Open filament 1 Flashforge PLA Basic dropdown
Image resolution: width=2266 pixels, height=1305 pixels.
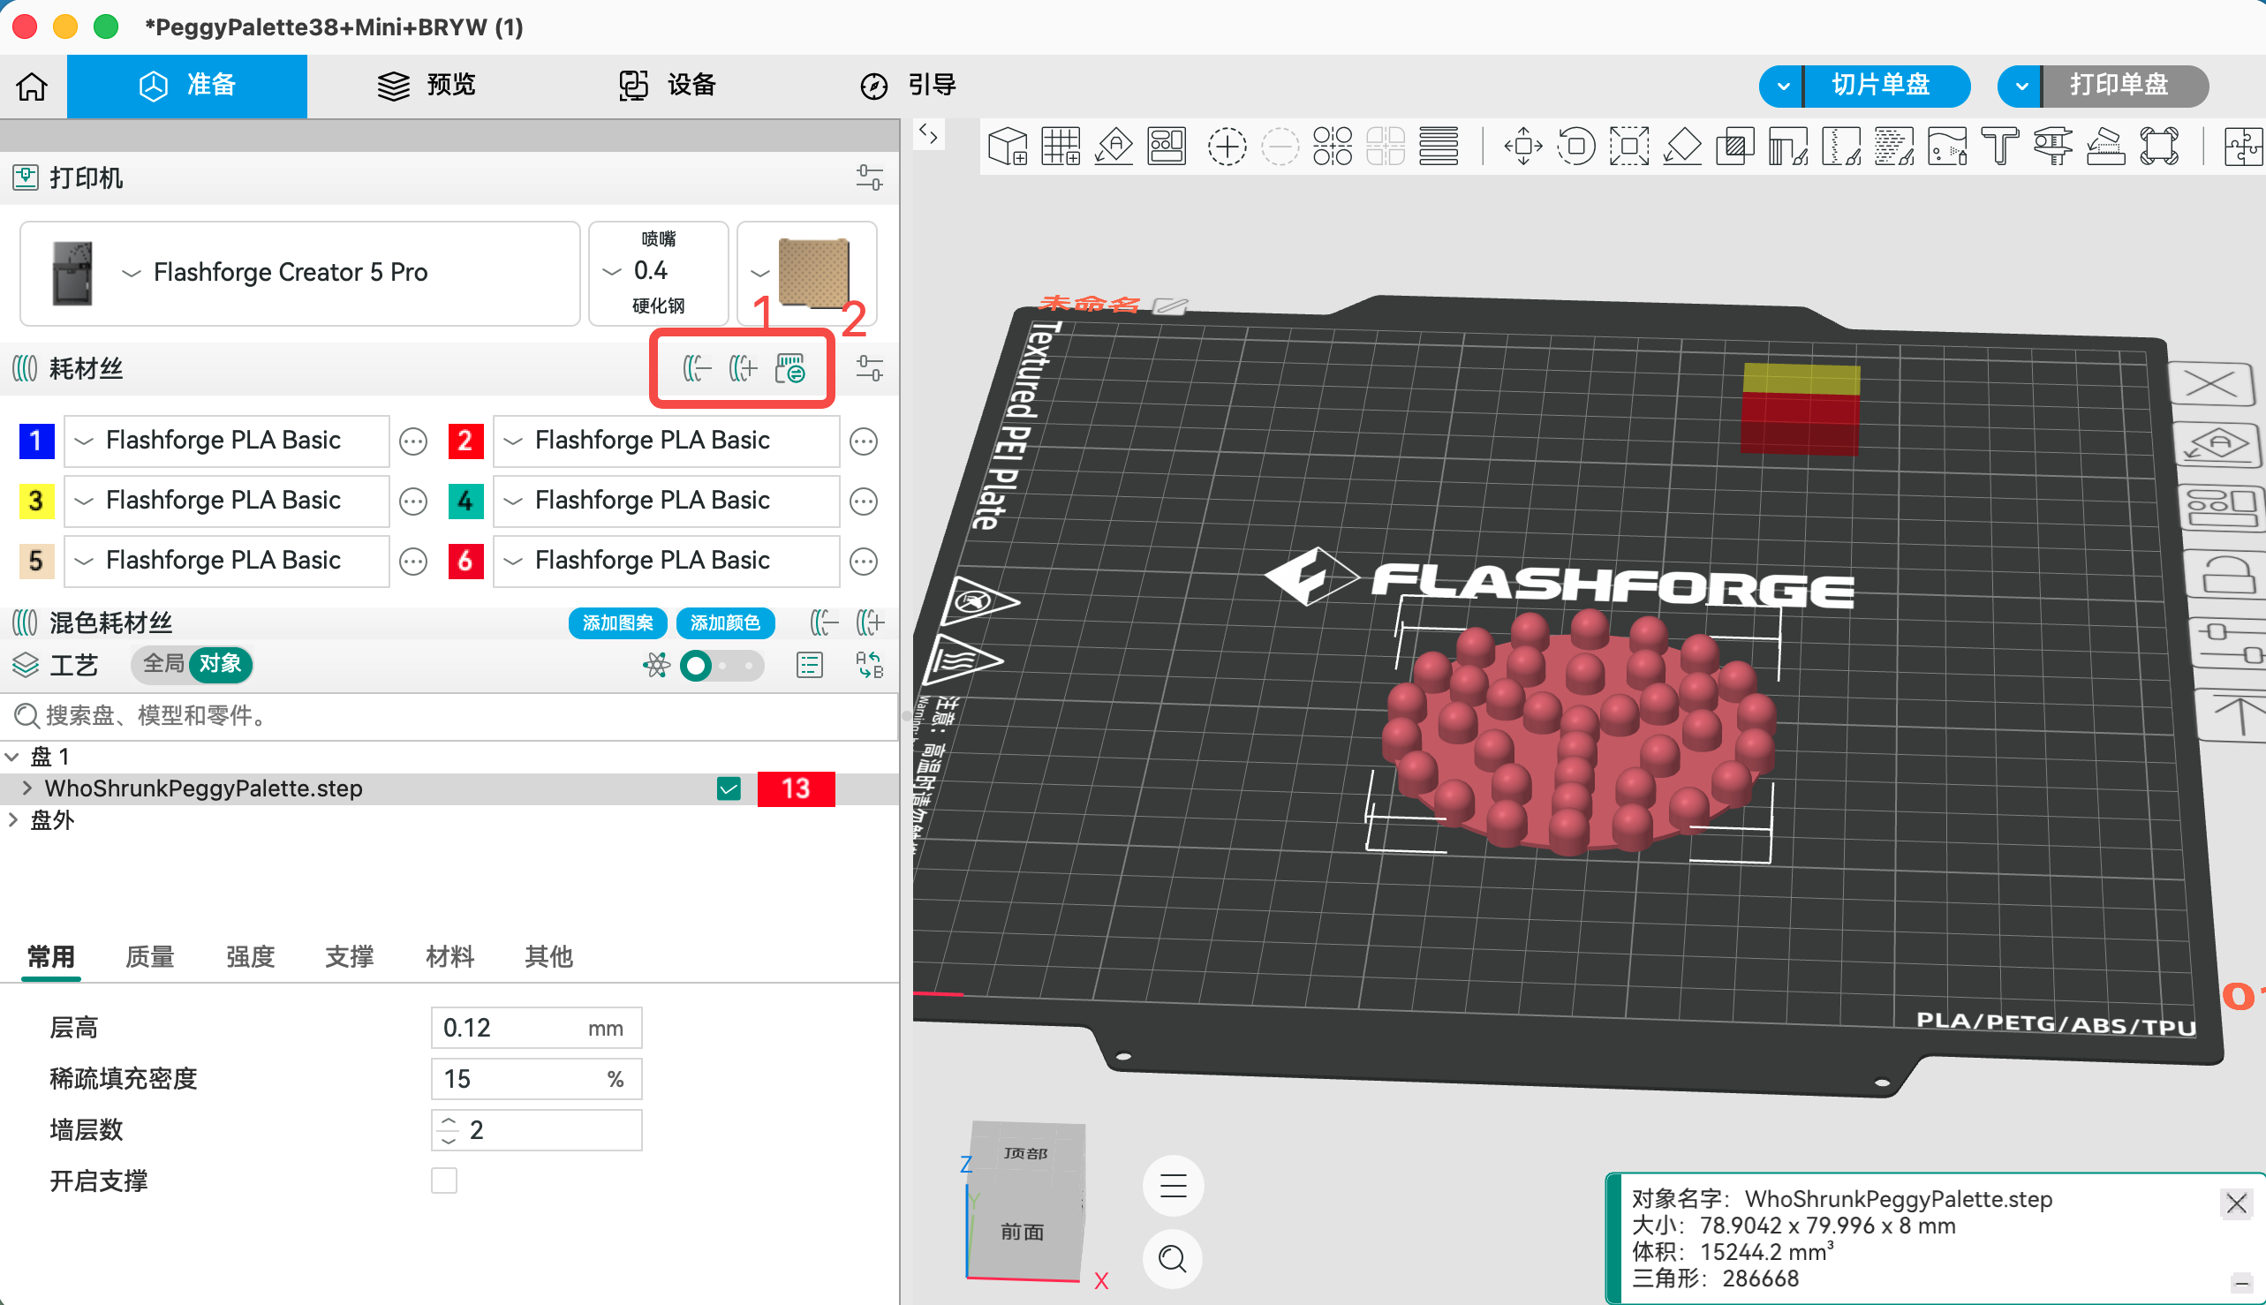[x=227, y=440]
